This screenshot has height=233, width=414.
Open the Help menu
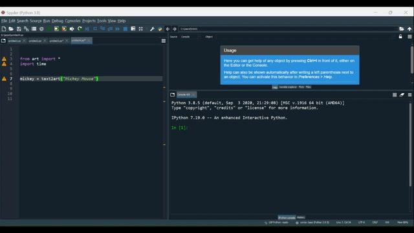click(x=122, y=21)
